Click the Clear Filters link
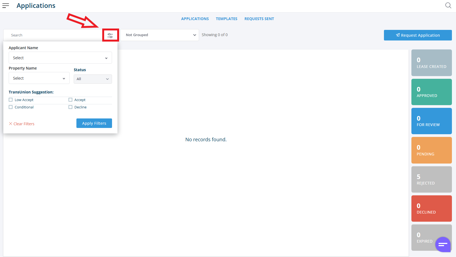 (22, 124)
